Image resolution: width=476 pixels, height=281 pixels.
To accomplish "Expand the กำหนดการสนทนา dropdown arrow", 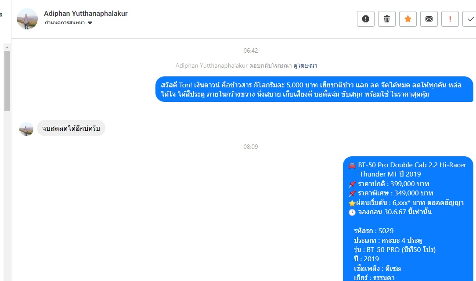I will coord(90,23).
